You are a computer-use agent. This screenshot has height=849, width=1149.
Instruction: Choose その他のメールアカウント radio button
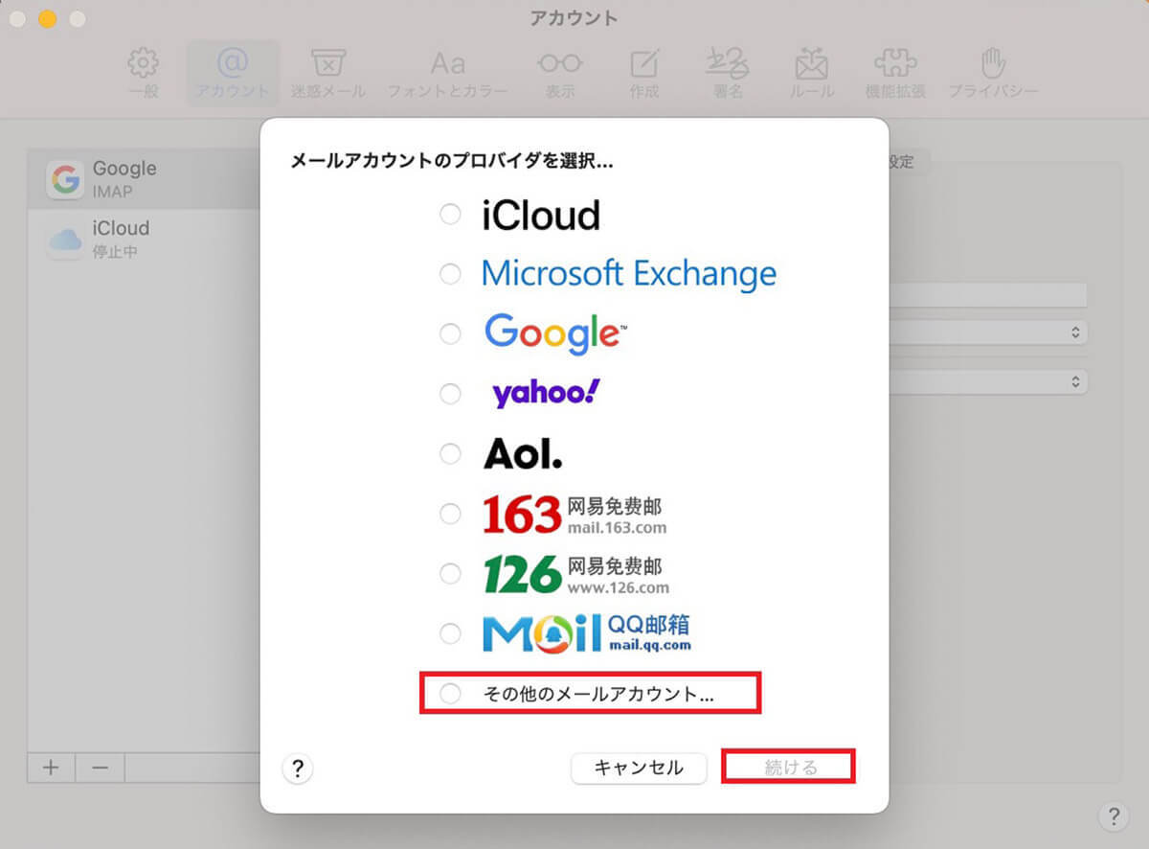pyautogui.click(x=450, y=694)
